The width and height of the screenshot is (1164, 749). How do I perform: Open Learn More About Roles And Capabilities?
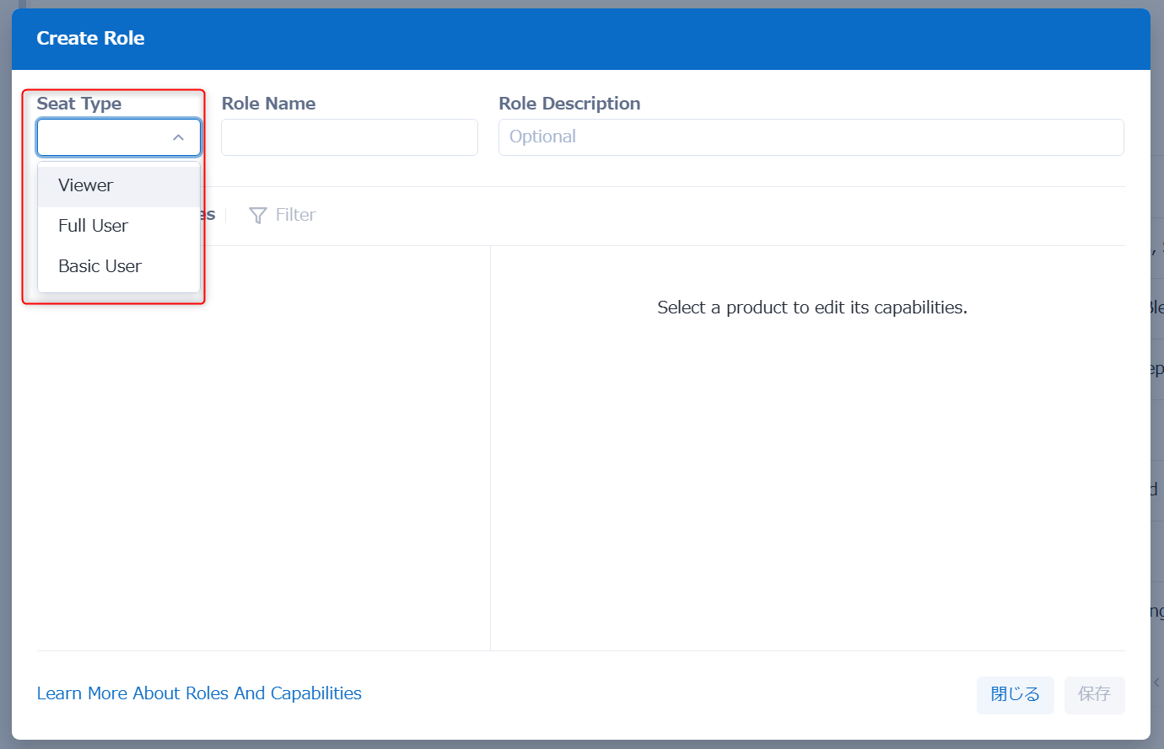click(x=199, y=693)
